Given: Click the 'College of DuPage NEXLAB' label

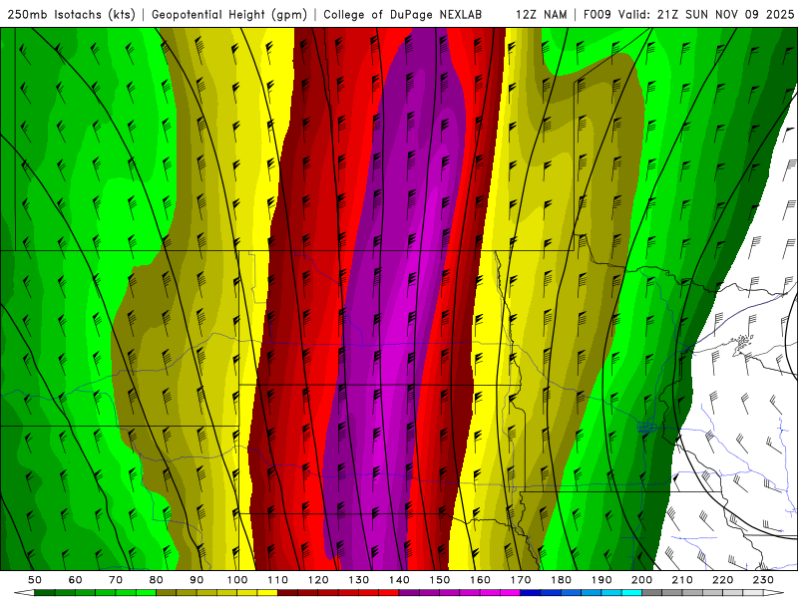Looking at the screenshot, I should 403,14.
